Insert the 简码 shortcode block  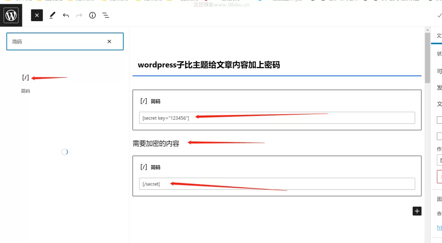click(x=25, y=83)
